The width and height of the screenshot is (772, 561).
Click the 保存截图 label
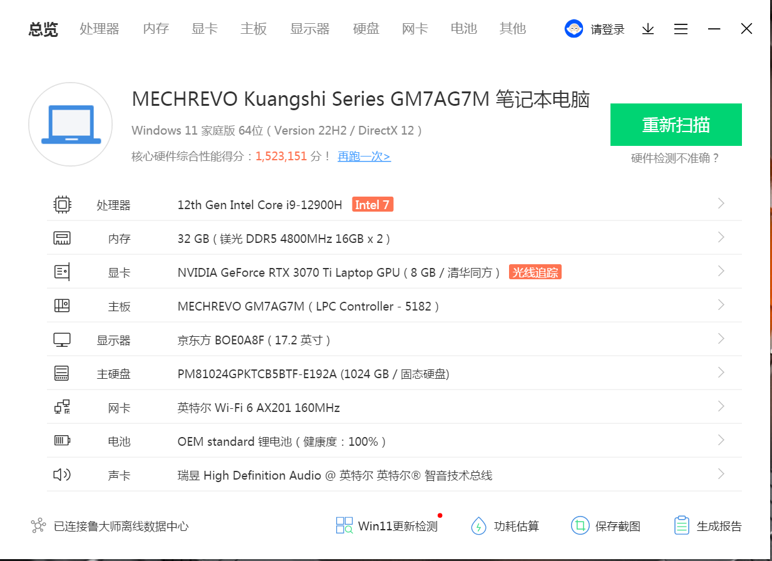(618, 527)
